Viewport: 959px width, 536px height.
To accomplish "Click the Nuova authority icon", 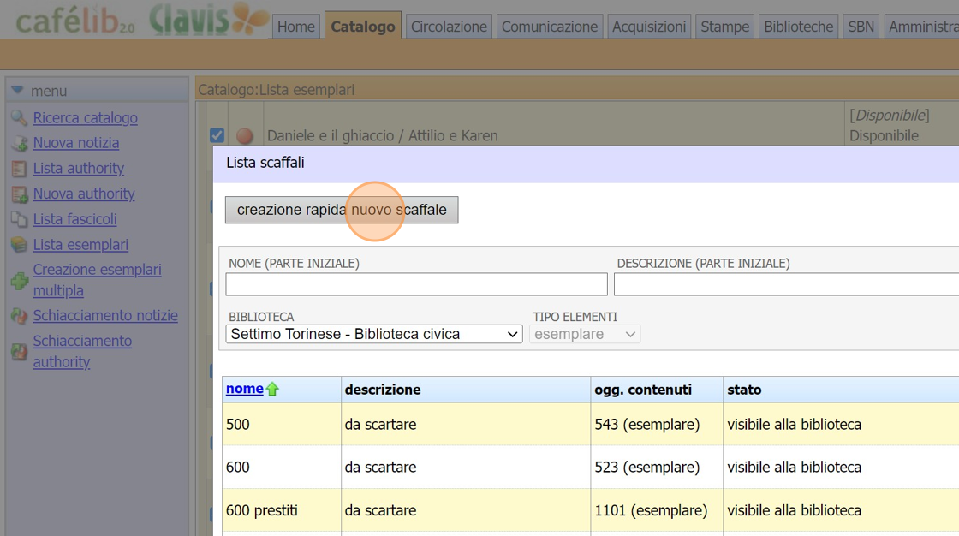I will (x=19, y=194).
